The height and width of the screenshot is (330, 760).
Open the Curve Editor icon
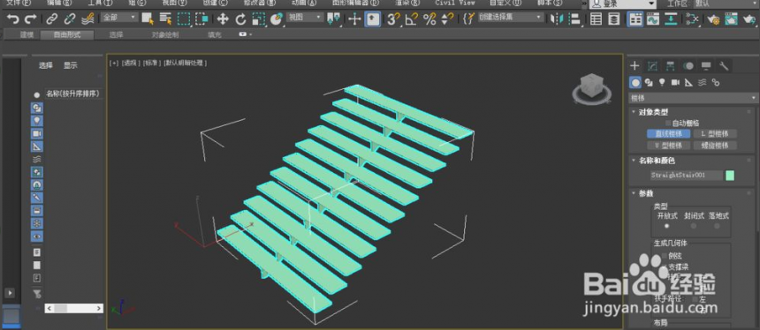[x=653, y=19]
